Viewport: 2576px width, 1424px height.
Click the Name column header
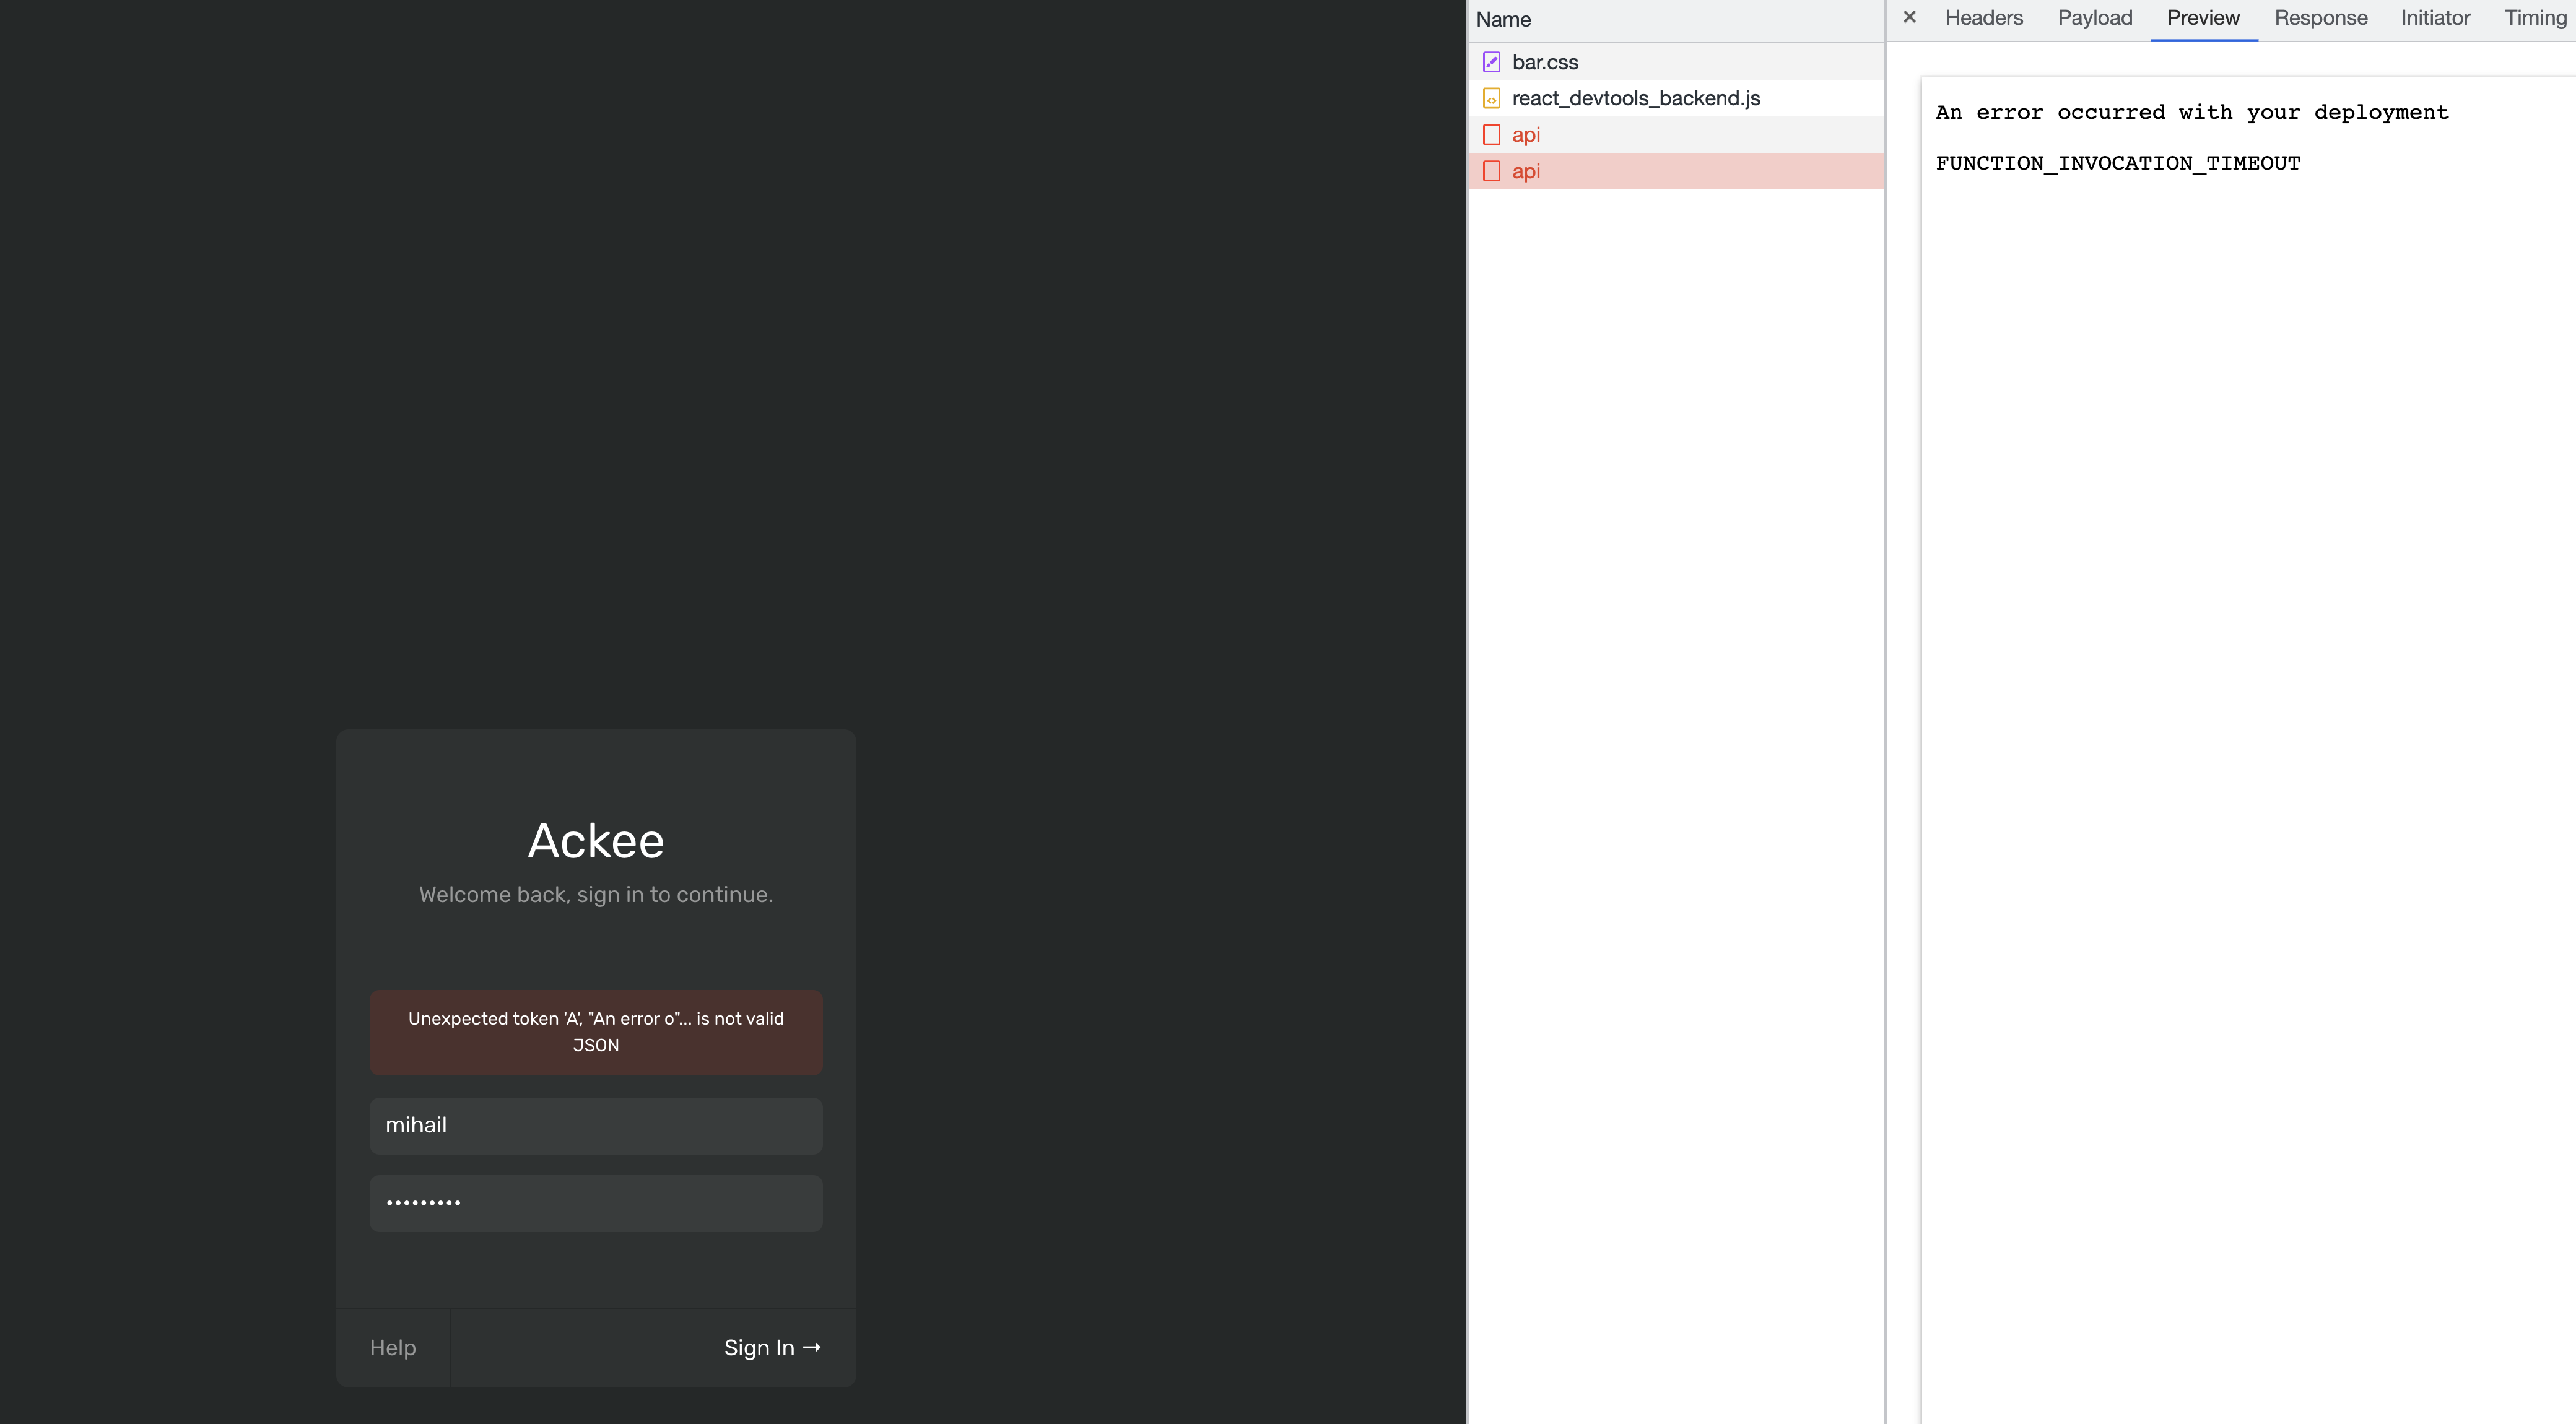click(1503, 19)
